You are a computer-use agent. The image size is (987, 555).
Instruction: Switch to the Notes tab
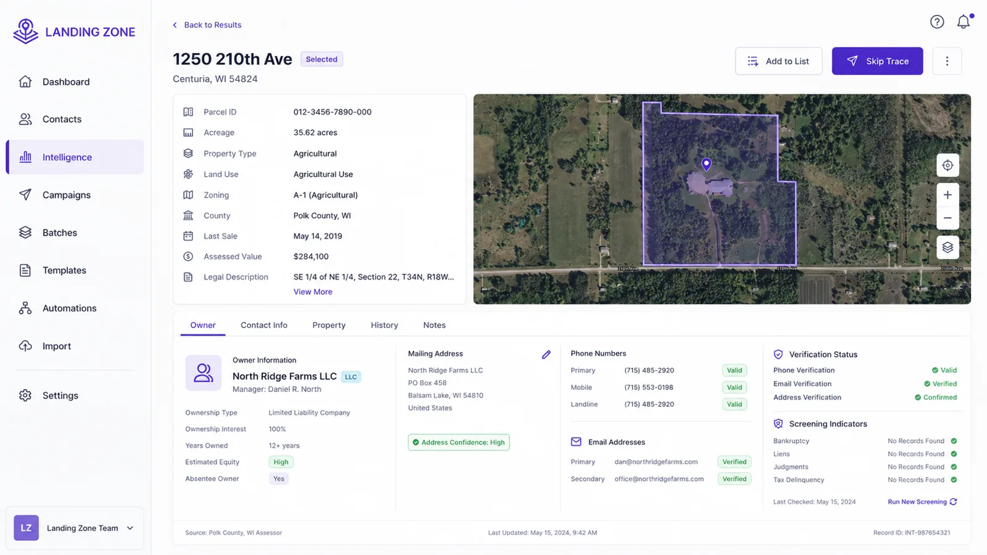[x=434, y=325]
